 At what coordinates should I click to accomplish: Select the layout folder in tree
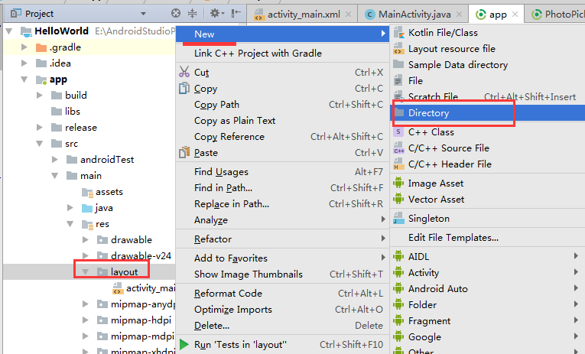pos(124,272)
